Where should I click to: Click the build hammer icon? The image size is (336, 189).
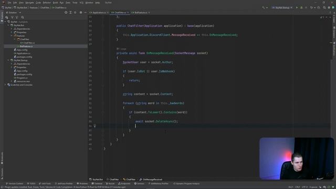click(264, 7)
